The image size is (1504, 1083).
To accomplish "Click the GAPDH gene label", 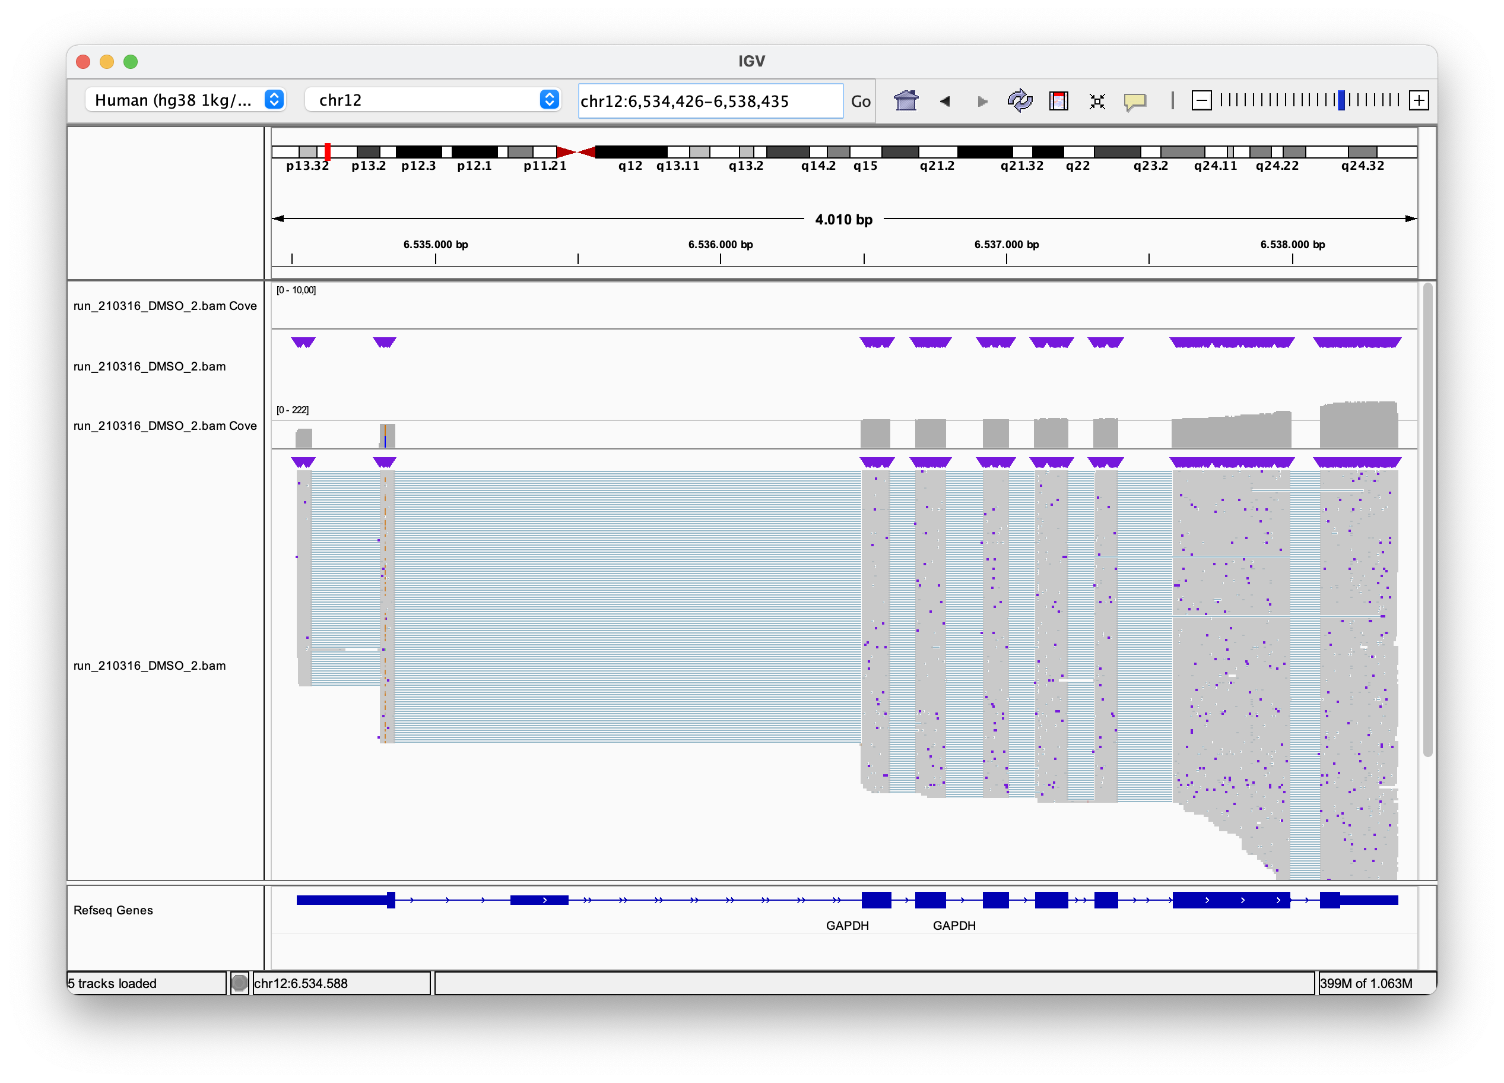I will [848, 925].
